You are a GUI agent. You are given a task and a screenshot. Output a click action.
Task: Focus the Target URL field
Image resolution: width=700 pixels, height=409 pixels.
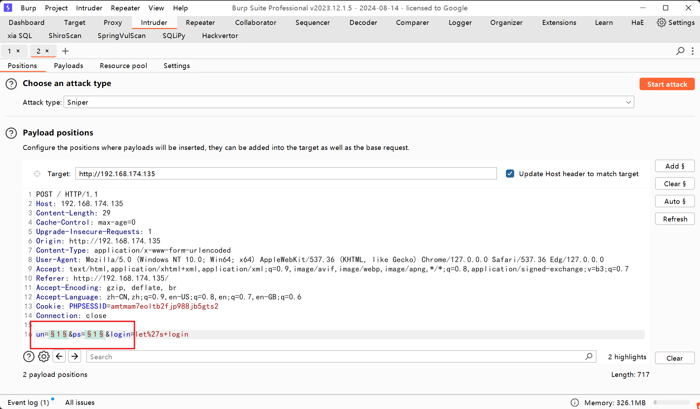[286, 174]
